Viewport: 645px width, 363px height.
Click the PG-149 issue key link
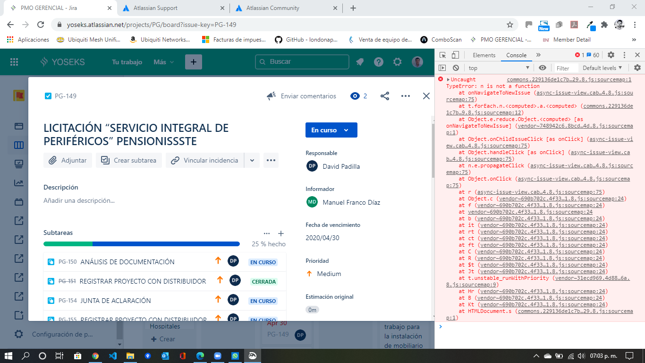pyautogui.click(x=66, y=96)
